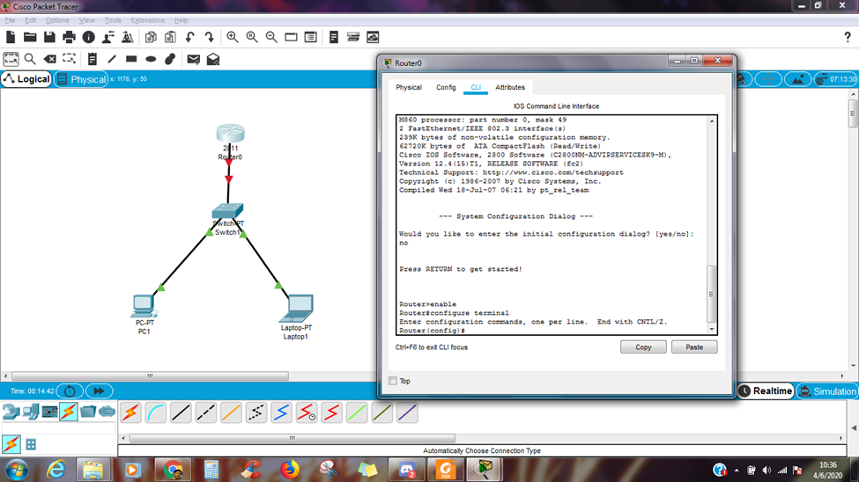The image size is (859, 482).
Task: Open the drawing palette window icon
Action: tap(291, 37)
